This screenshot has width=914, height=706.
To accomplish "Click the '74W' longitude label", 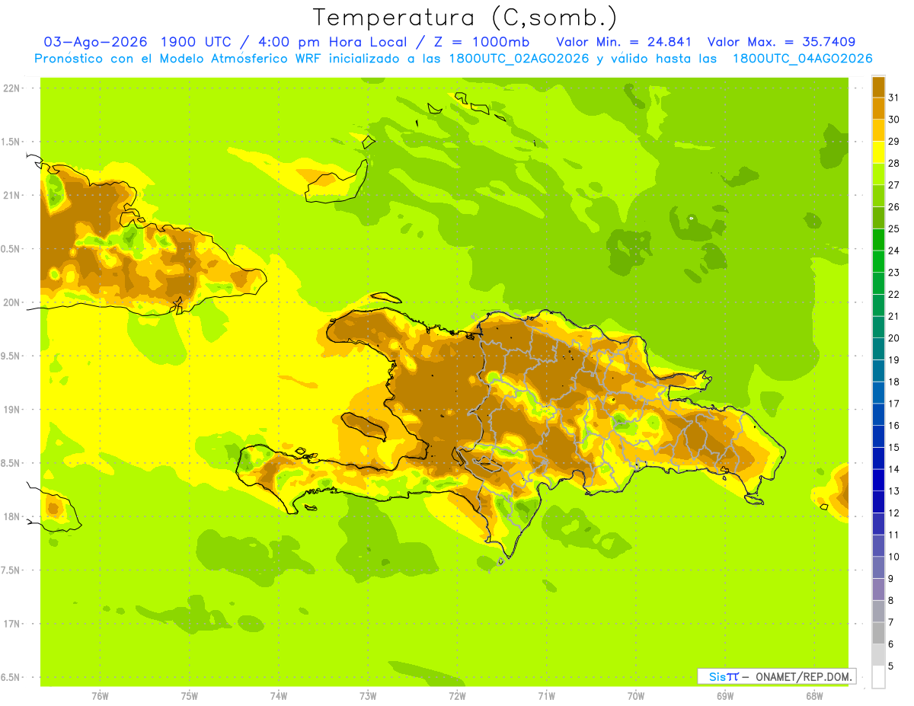I will pos(279,695).
